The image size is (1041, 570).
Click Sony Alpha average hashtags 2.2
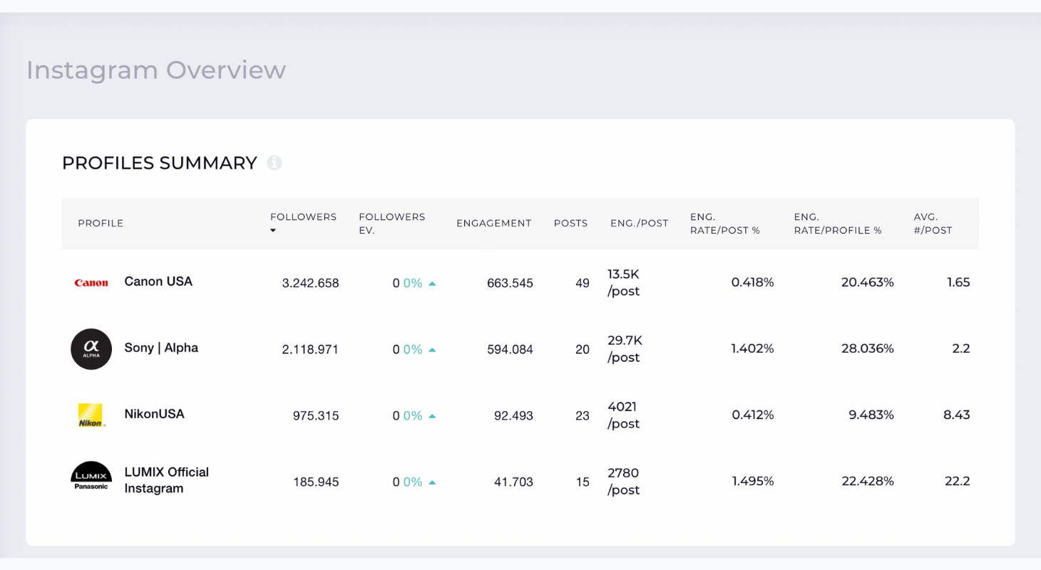961,349
